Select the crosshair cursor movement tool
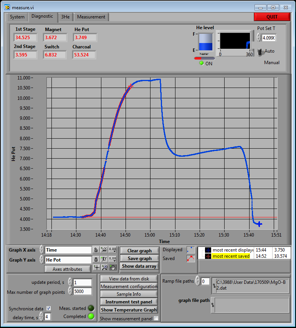The image size is (296, 328). (x=97, y=267)
